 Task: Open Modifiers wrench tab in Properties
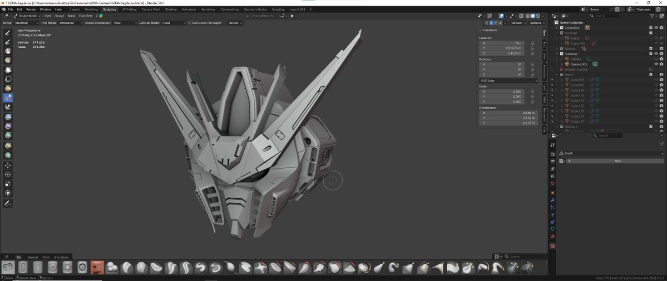[552, 200]
